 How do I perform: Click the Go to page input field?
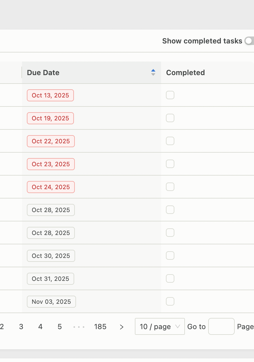pos(221,327)
